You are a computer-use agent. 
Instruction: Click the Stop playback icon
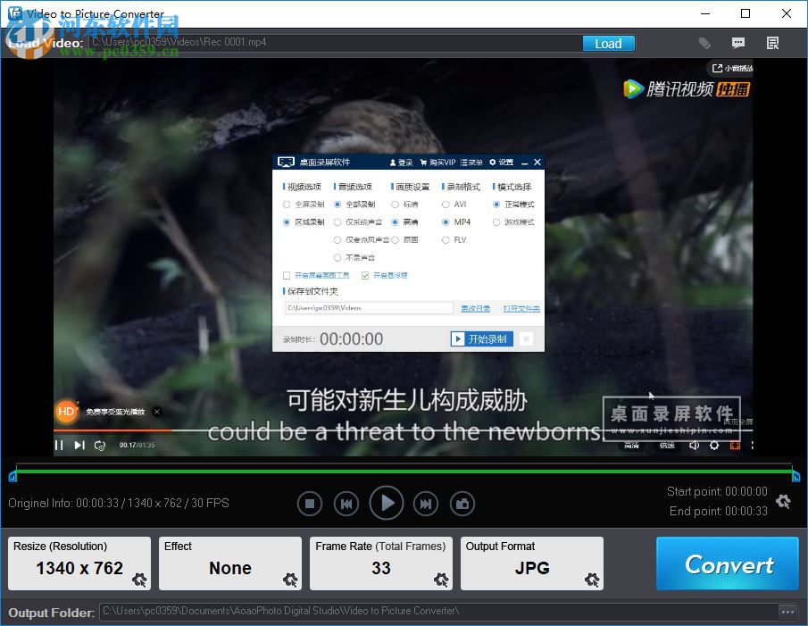pyautogui.click(x=309, y=504)
